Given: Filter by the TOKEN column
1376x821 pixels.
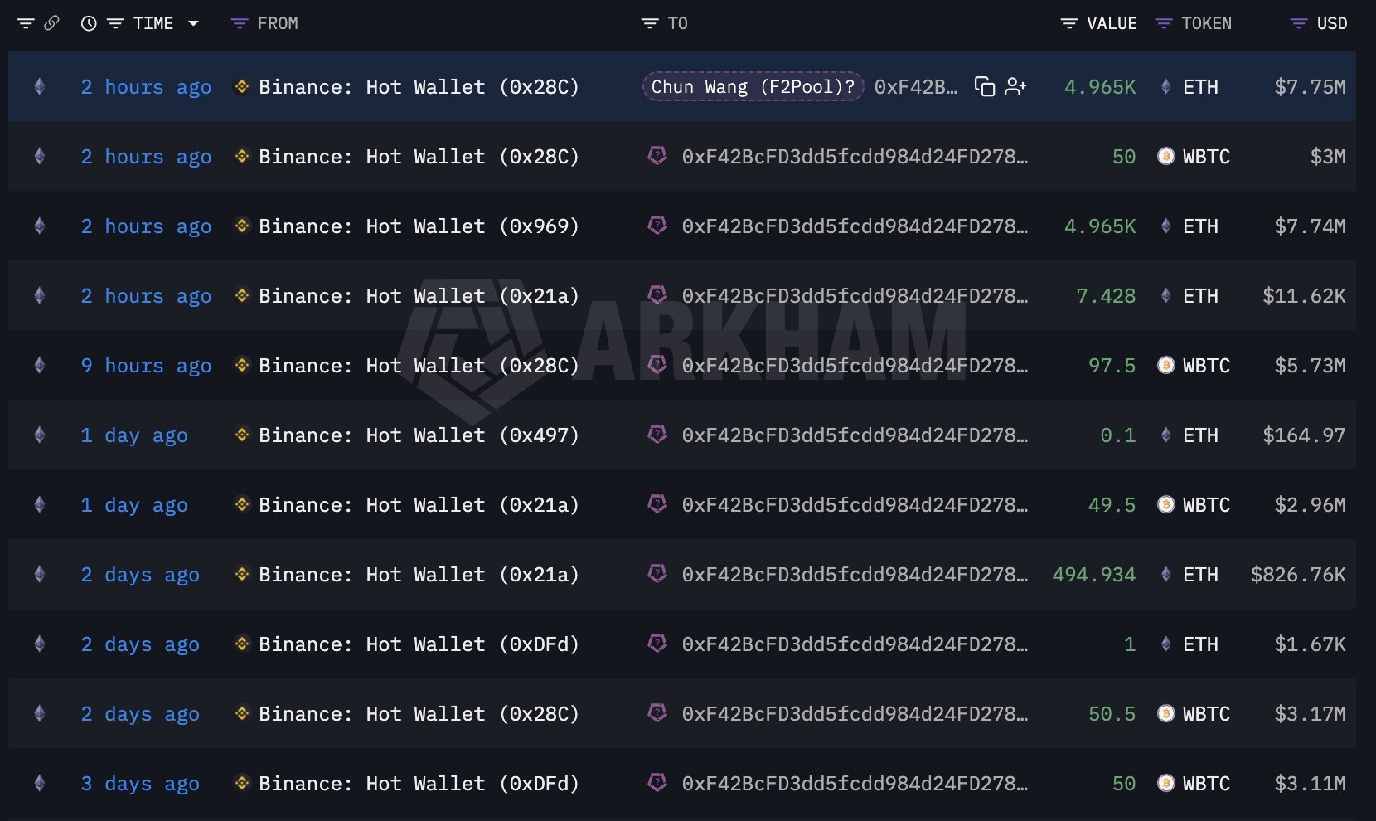Looking at the screenshot, I should [1164, 24].
